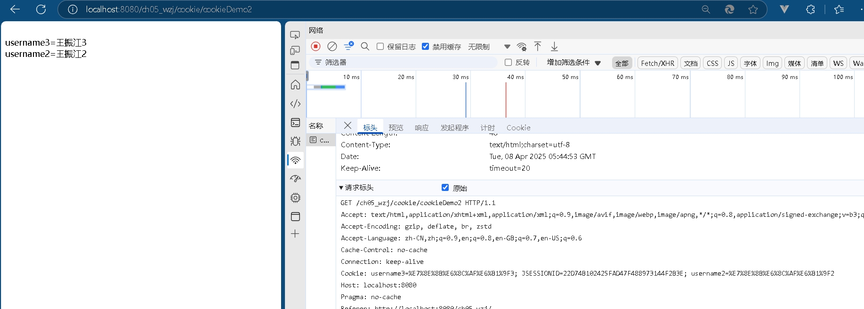Viewport: 864px width, 309px height.
Task: Click the record network log button
Action: point(316,46)
